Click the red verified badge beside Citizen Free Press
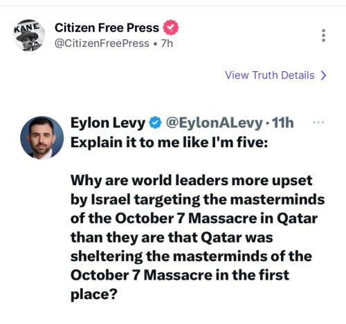Screen dimensions: 346x324 (171, 28)
